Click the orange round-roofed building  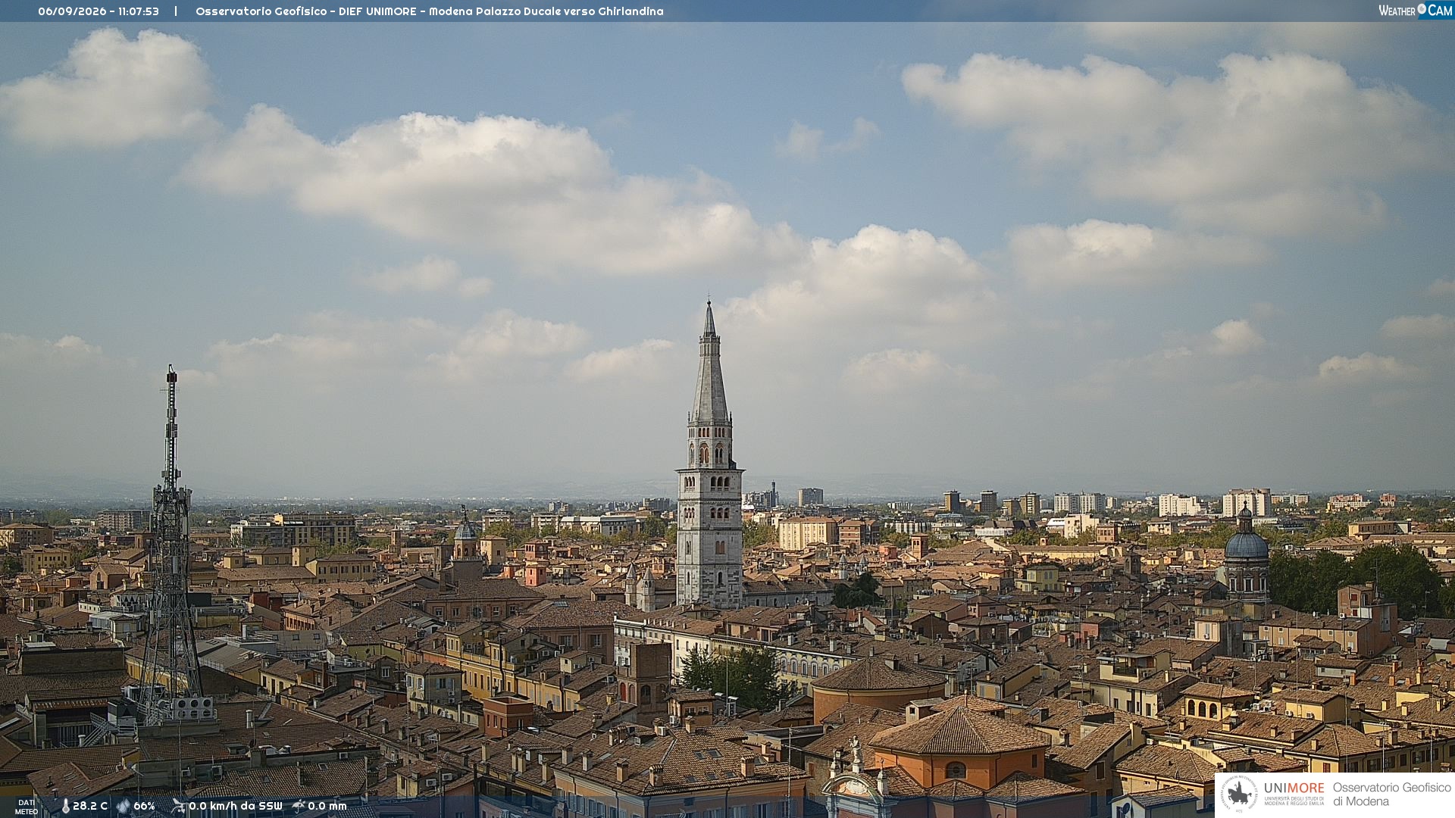point(879,689)
